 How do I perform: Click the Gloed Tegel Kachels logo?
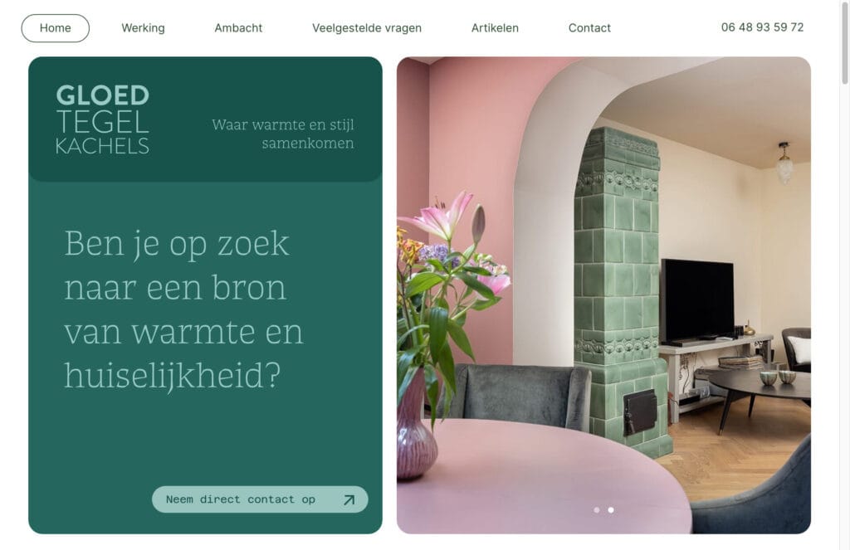pos(102,119)
